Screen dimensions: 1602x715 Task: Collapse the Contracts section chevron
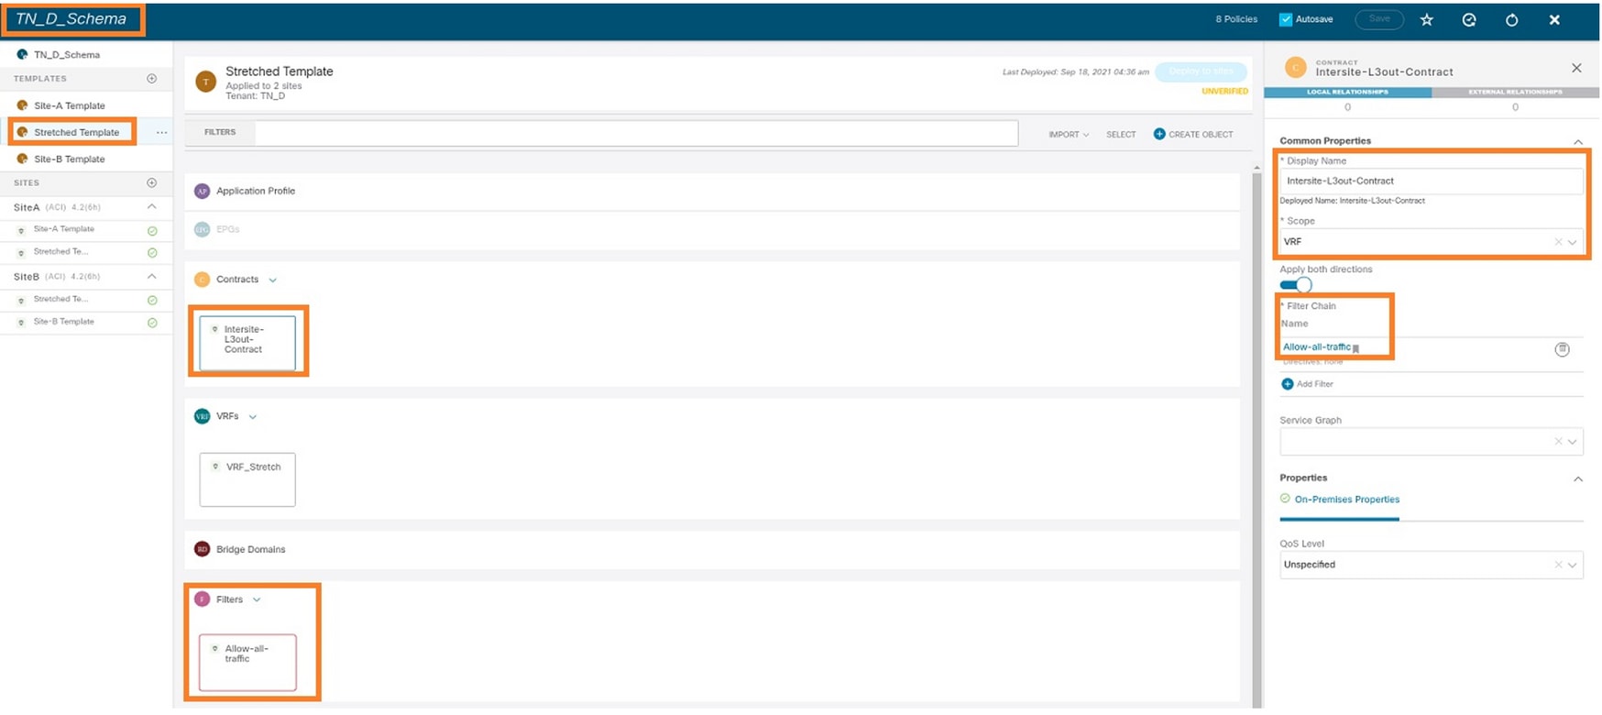(x=272, y=280)
